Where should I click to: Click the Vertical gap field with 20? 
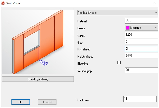tap(141, 70)
